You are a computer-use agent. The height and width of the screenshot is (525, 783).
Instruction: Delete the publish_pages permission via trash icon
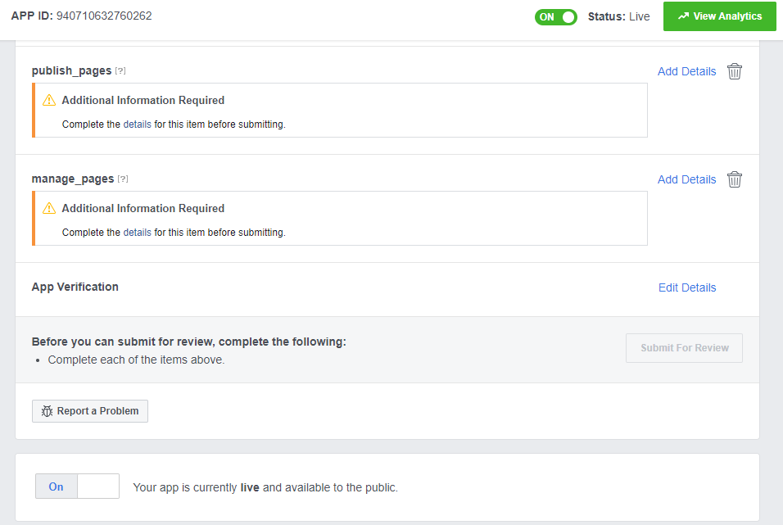(734, 71)
